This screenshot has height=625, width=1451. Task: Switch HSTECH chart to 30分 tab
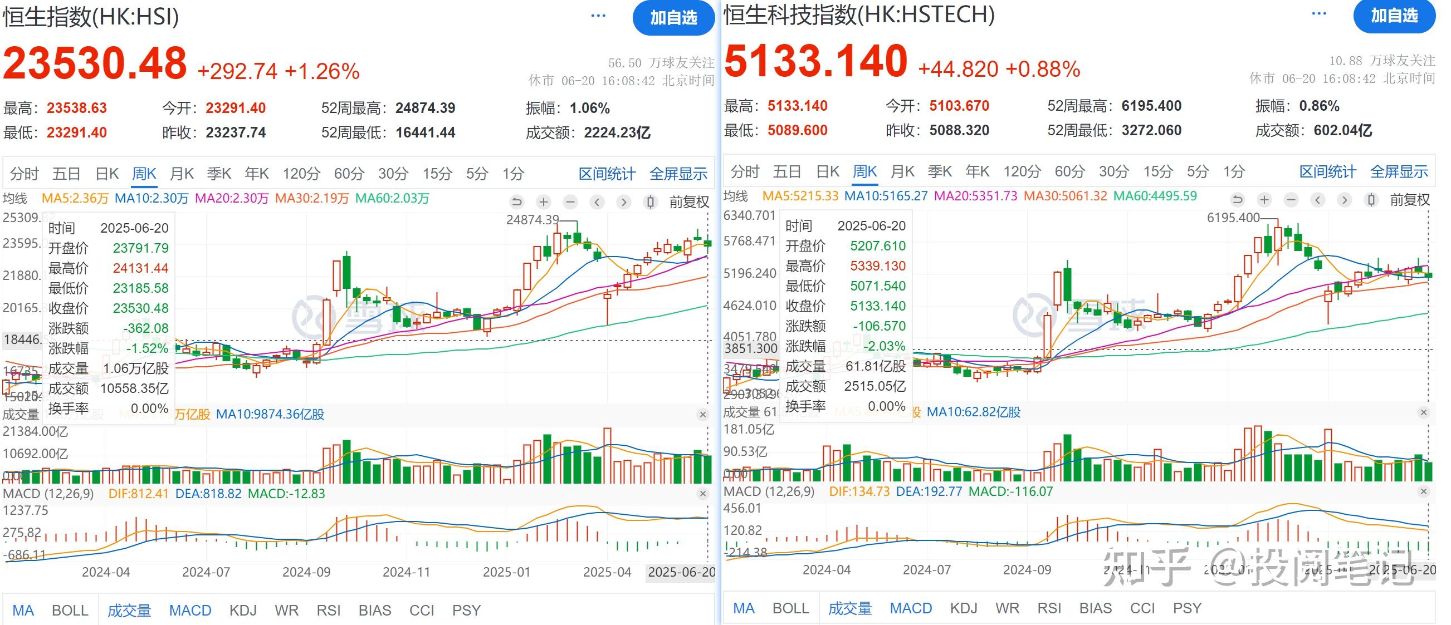click(1114, 172)
